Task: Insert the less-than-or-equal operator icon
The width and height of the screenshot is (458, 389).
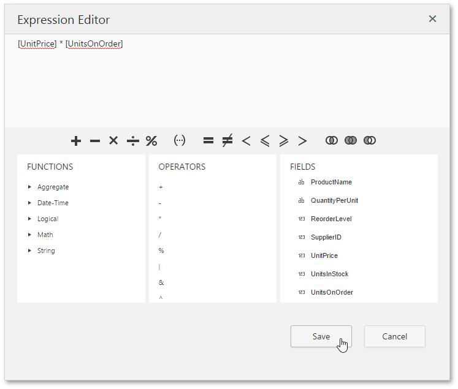Action: pos(265,141)
